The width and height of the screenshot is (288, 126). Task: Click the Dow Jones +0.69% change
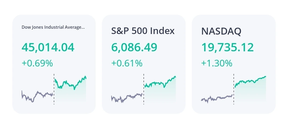(x=37, y=63)
